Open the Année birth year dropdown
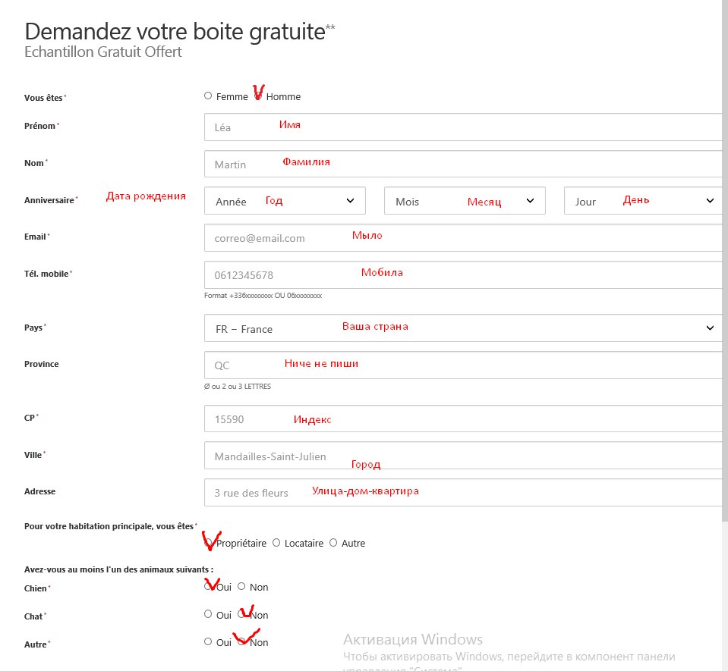Image resolution: width=728 pixels, height=671 pixels. (285, 201)
